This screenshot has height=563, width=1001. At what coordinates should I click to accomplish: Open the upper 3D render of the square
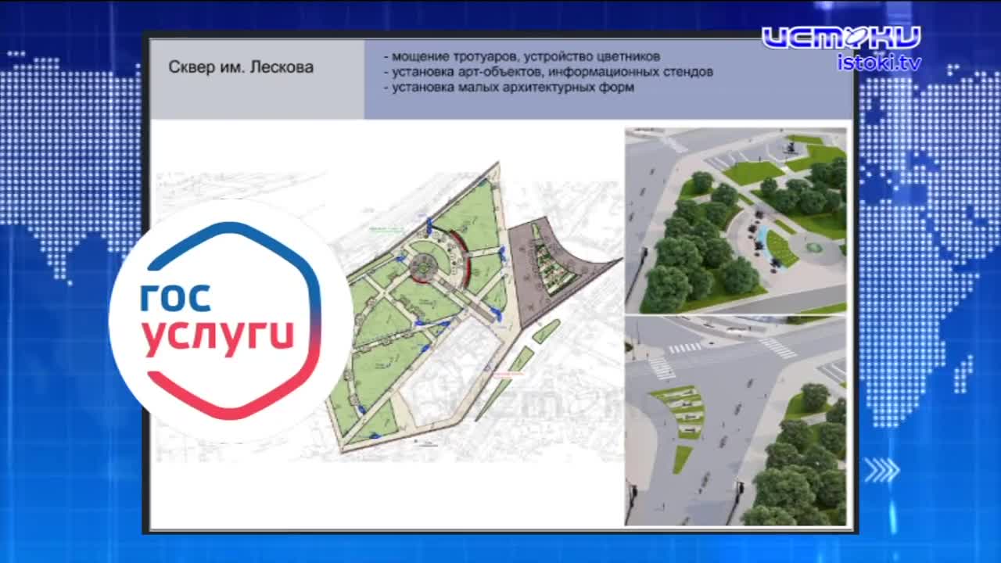click(x=736, y=221)
